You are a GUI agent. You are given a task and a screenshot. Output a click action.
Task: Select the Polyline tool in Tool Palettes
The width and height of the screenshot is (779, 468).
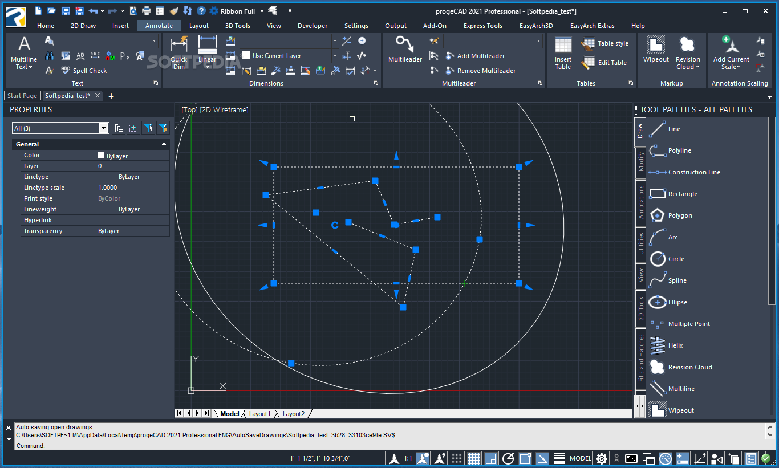coord(679,150)
